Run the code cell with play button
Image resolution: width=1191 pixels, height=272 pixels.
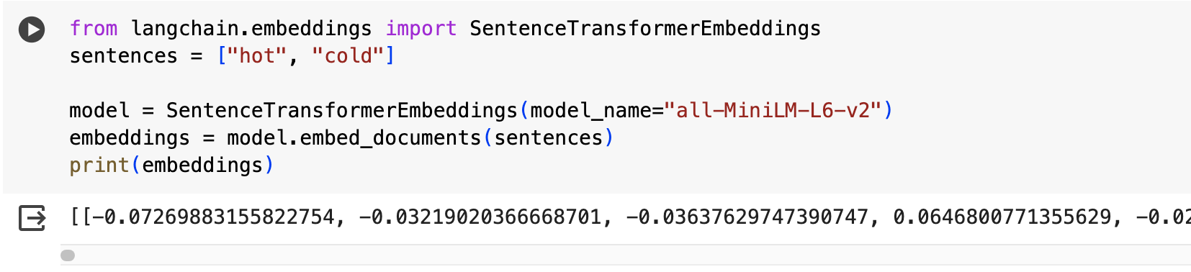tap(32, 30)
